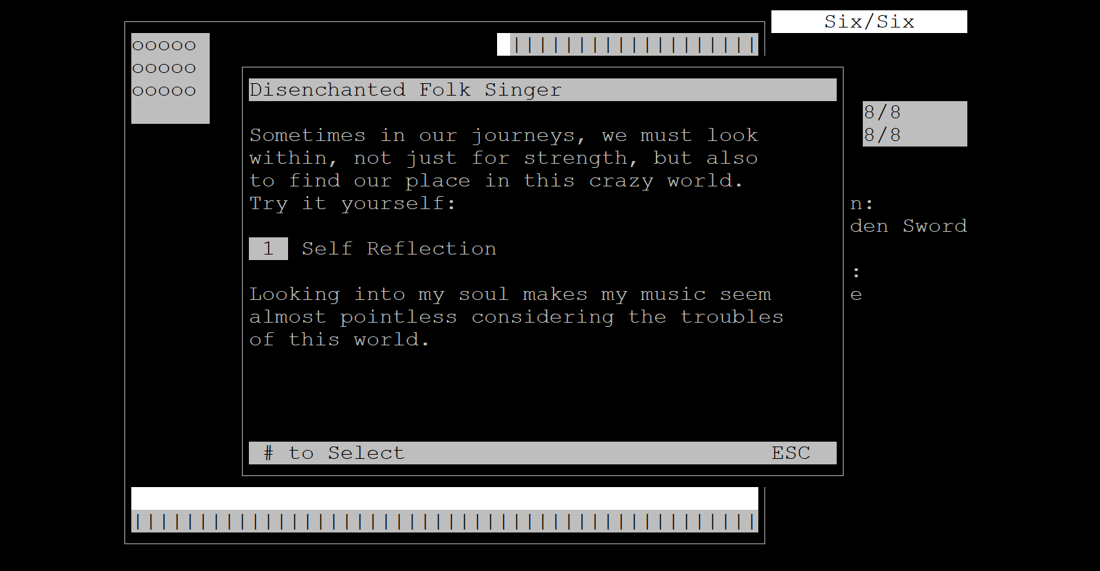Click the empty white bar above bottom ticks

tap(445, 498)
